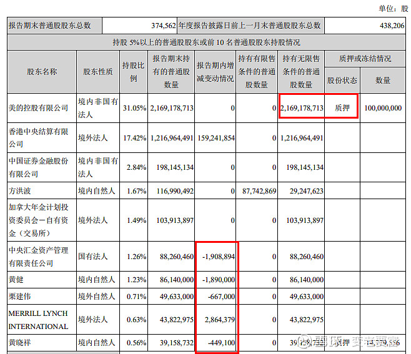The height and width of the screenshot is (354, 411).
Task: Click '境内自然人' in 黄晓祥 row
Action: pyautogui.click(x=96, y=343)
